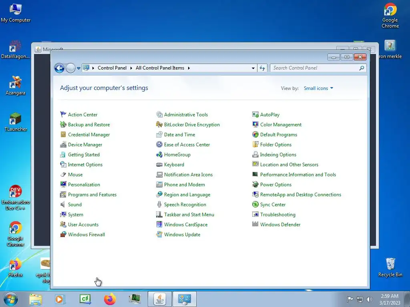410x307 pixels.
Task: Open Firefox from the taskbar
Action: point(110,299)
